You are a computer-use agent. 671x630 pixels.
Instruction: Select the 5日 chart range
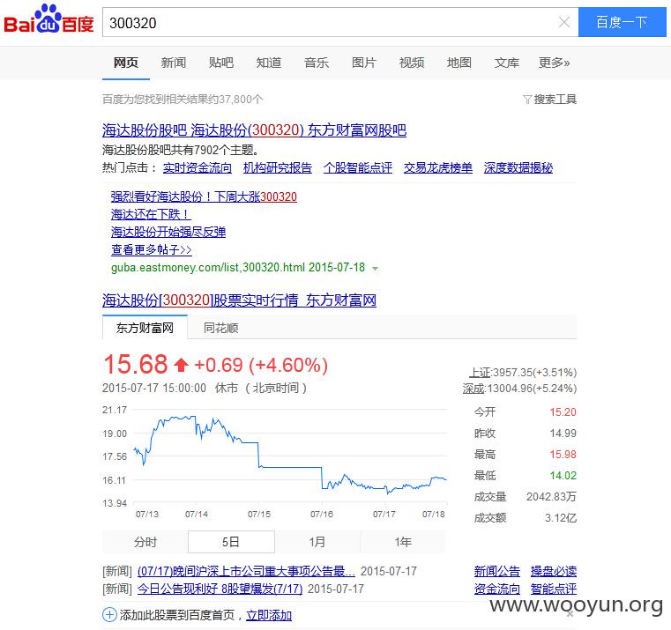coord(231,542)
